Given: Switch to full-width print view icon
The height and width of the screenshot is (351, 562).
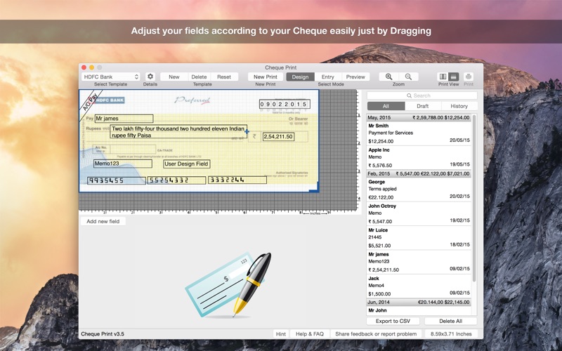Looking at the screenshot, I should click(x=454, y=77).
